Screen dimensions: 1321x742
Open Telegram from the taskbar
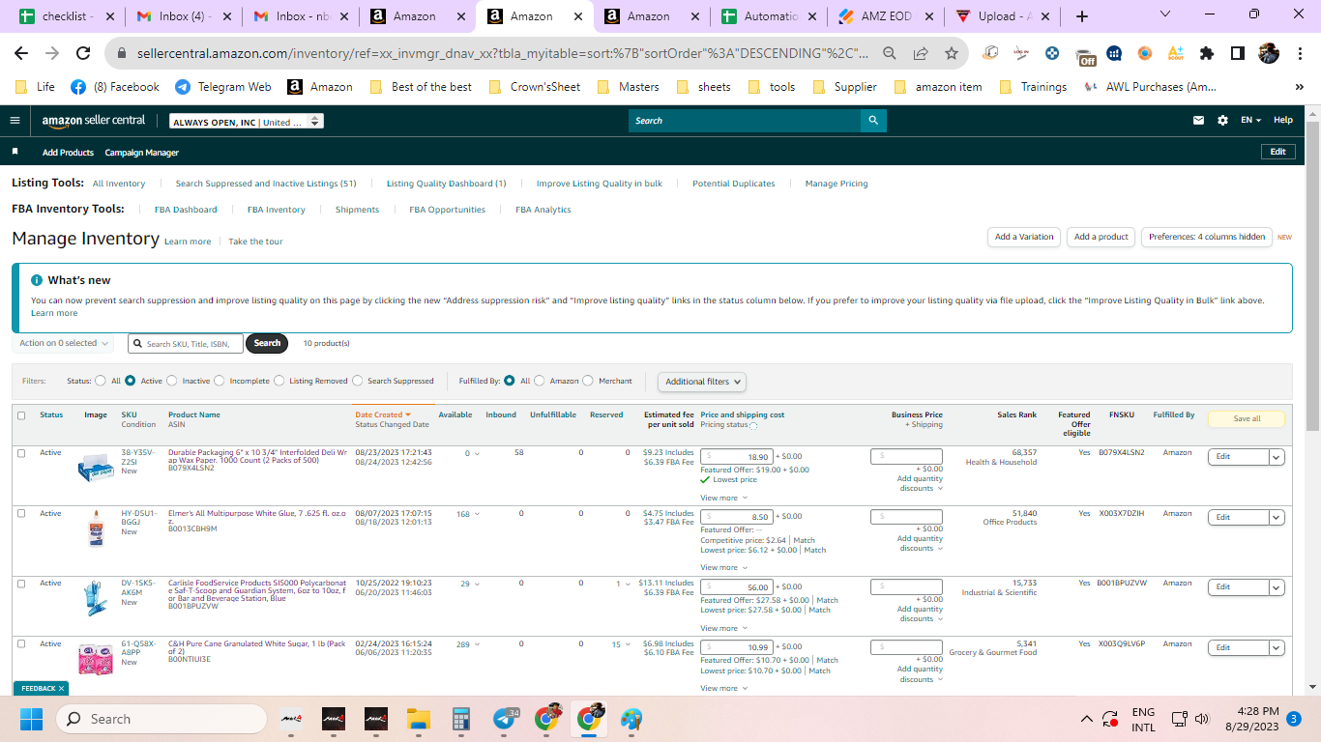click(505, 719)
